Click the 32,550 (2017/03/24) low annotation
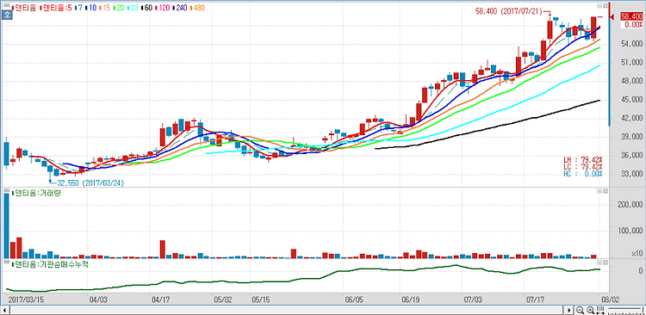The width and height of the screenshot is (646, 315). click(90, 182)
